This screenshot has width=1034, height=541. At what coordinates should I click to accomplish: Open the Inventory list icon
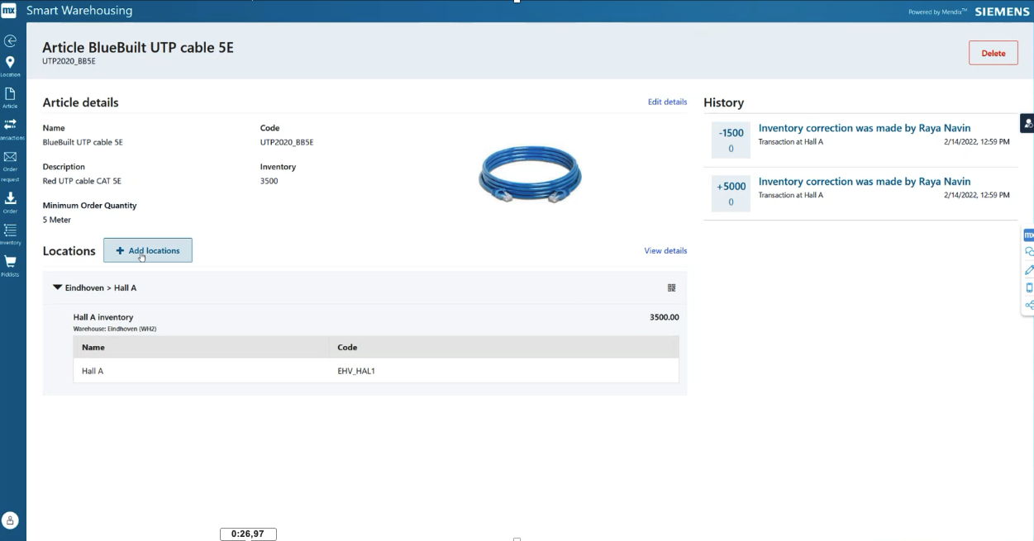(10, 230)
